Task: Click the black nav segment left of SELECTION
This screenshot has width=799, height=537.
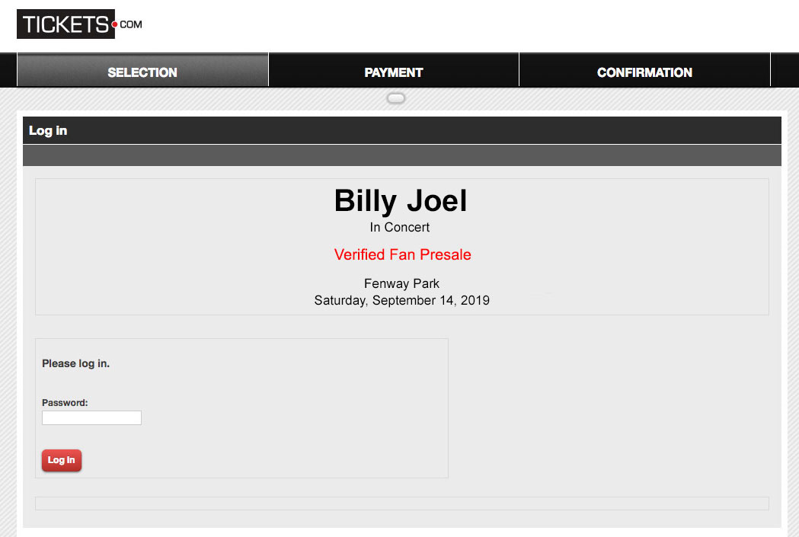Action: pyautogui.click(x=8, y=70)
